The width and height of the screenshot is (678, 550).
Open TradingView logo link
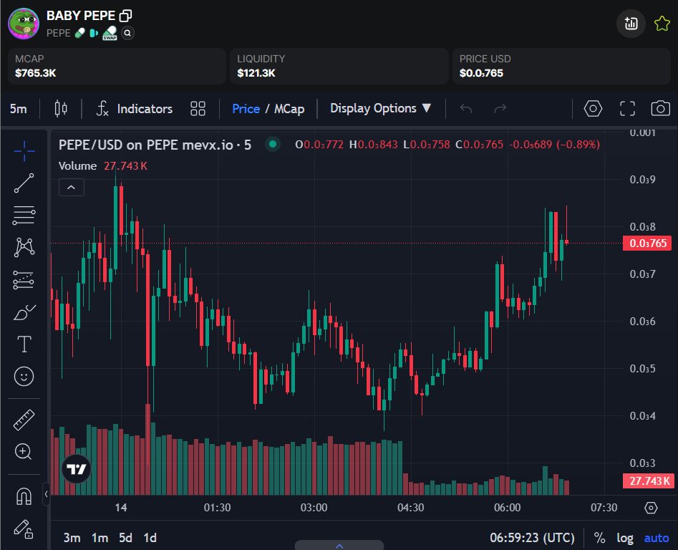coord(77,468)
